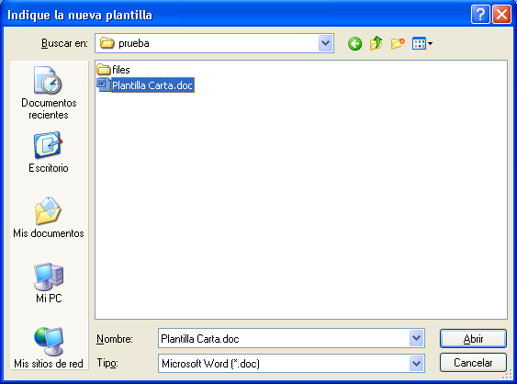Close the Indique la nueva plantilla dialog
The height and width of the screenshot is (384, 517).
pyautogui.click(x=501, y=15)
